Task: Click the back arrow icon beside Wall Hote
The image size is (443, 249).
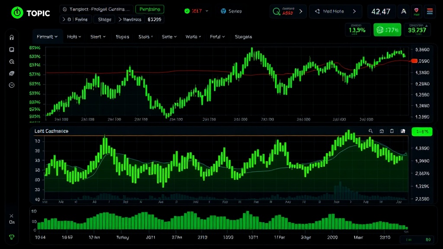Action: 317,11
